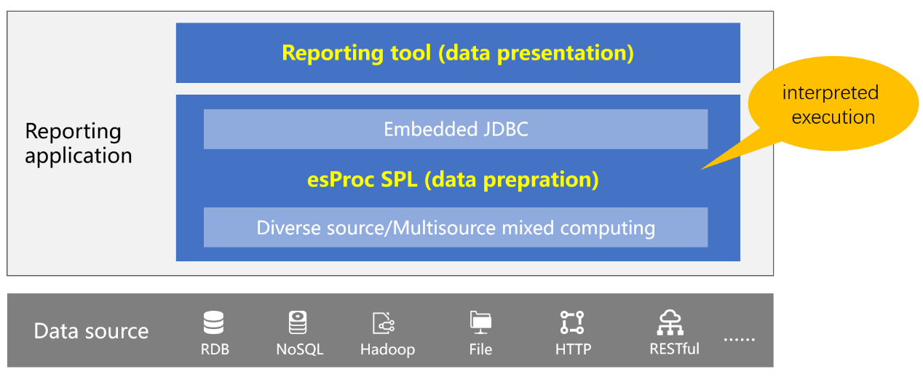923x385 pixels.
Task: Select the Reporting application label
Action: click(79, 143)
